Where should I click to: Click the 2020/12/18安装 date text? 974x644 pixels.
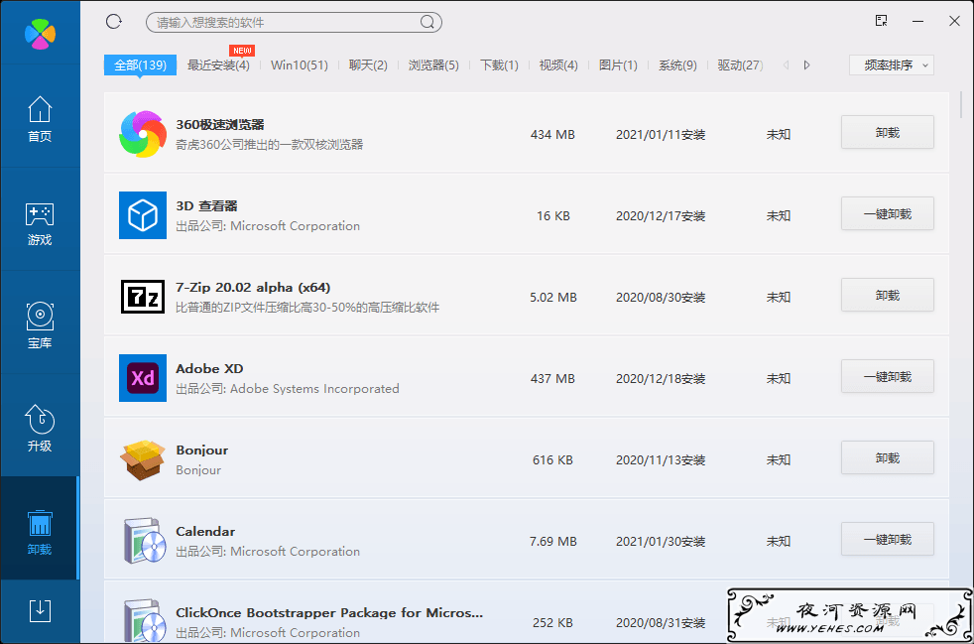click(x=661, y=379)
